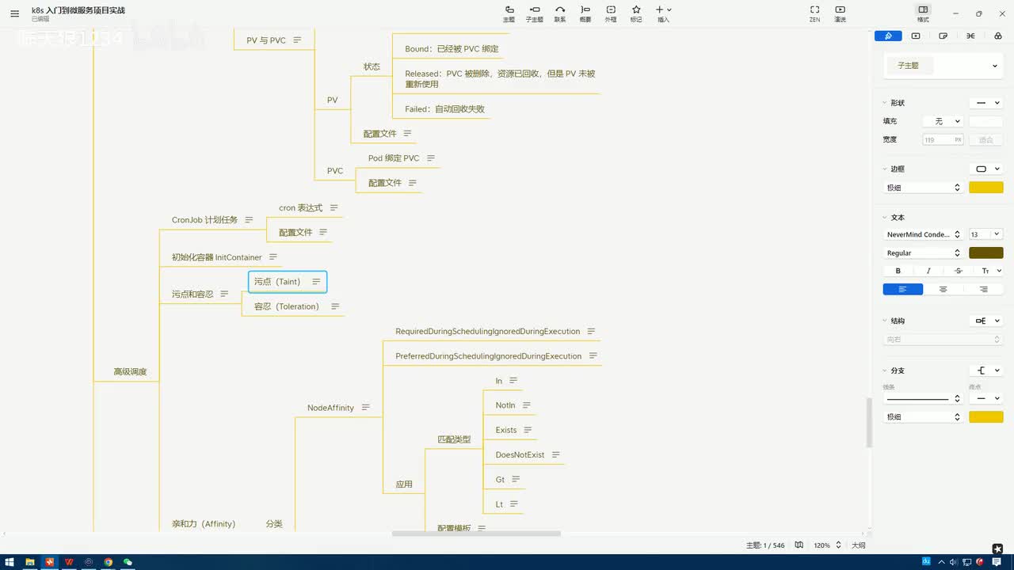This screenshot has width=1014, height=570.
Task: Align text to the center
Action: 943,289
